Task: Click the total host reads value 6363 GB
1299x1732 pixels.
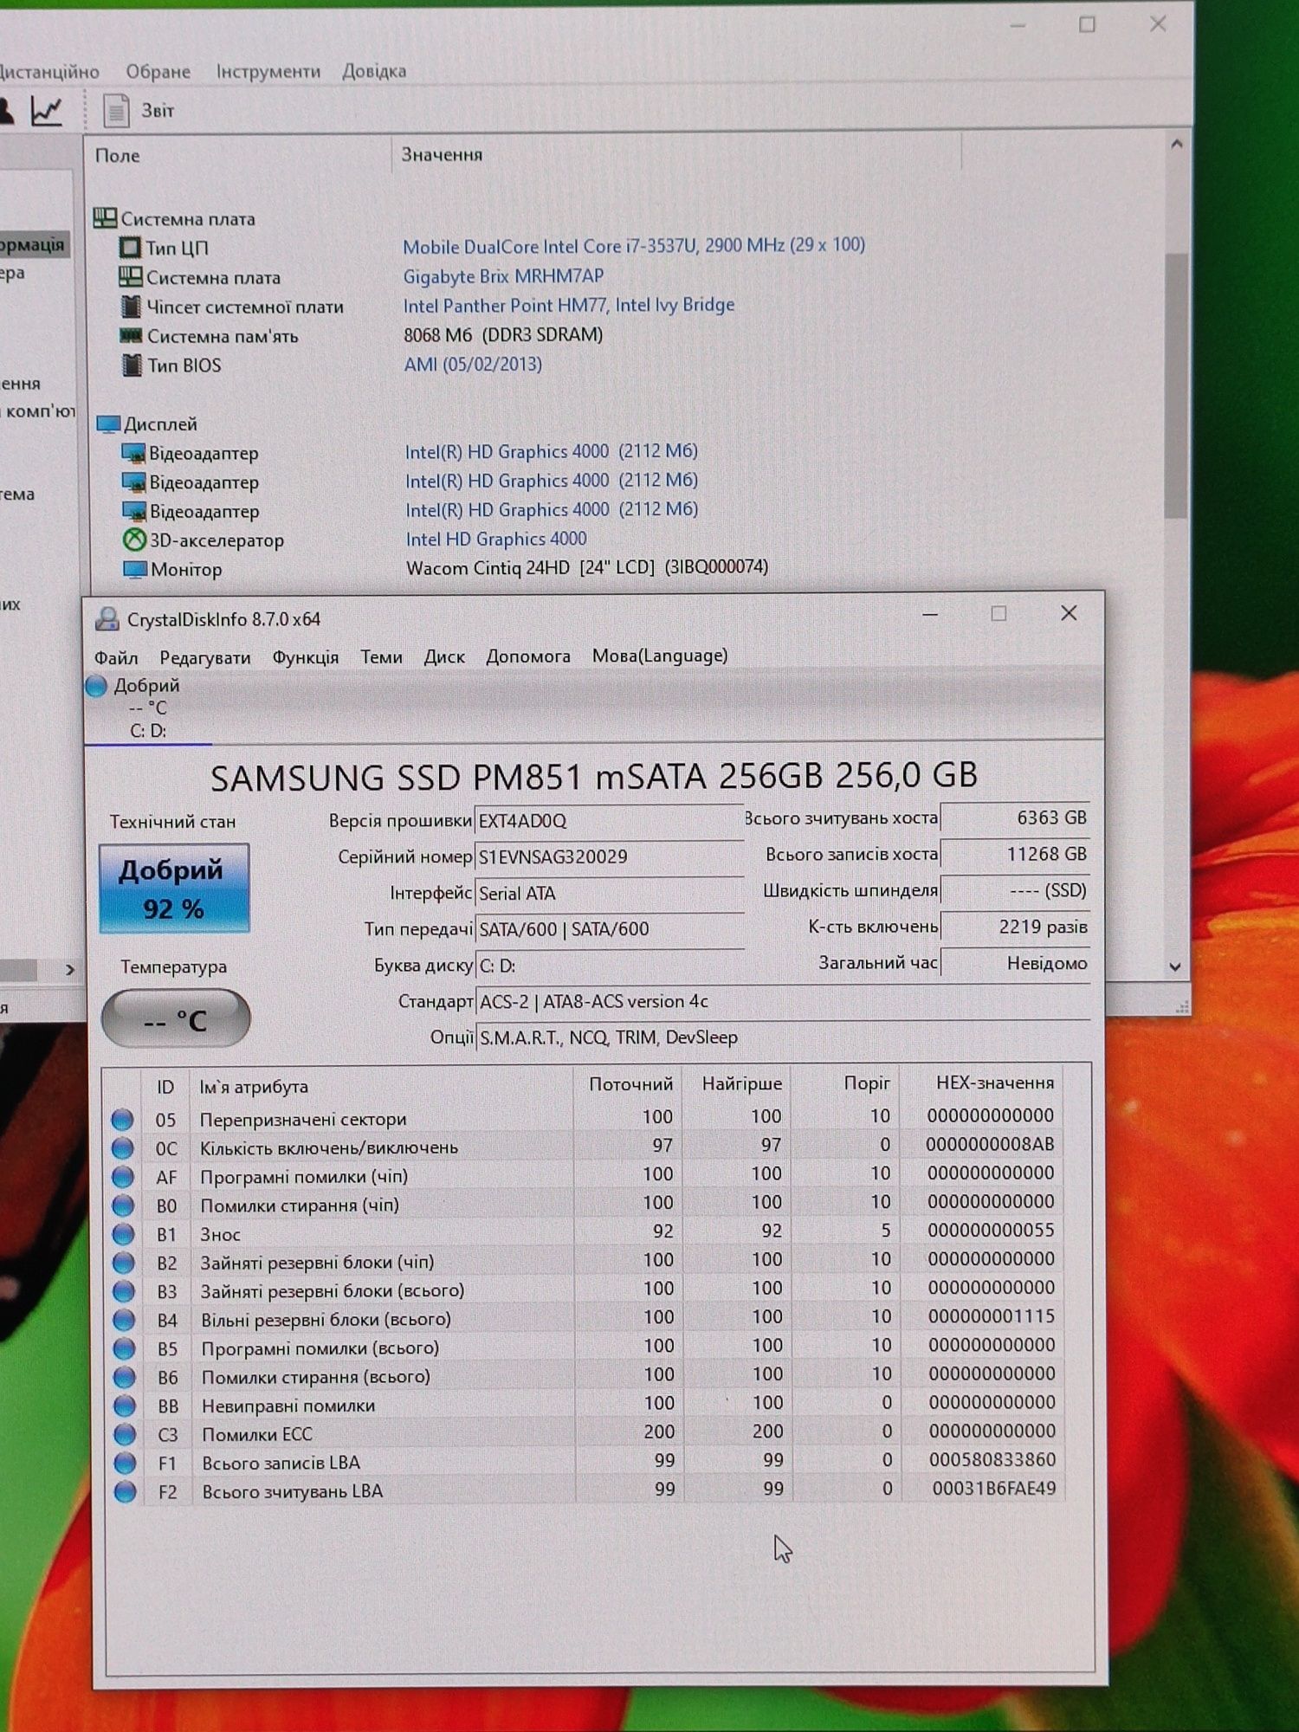Action: pyautogui.click(x=1015, y=818)
